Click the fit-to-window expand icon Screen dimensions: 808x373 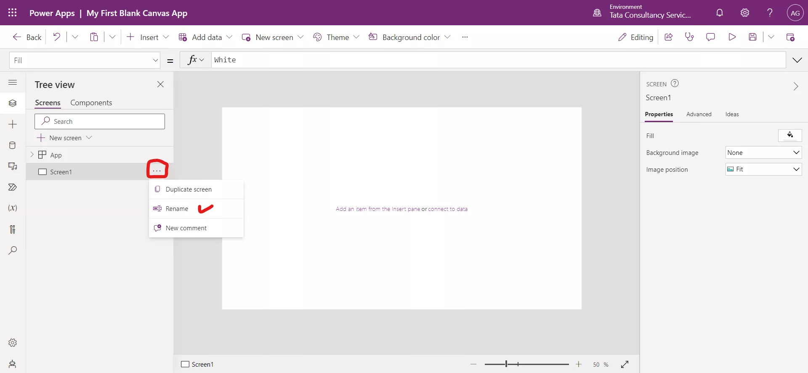(x=625, y=364)
